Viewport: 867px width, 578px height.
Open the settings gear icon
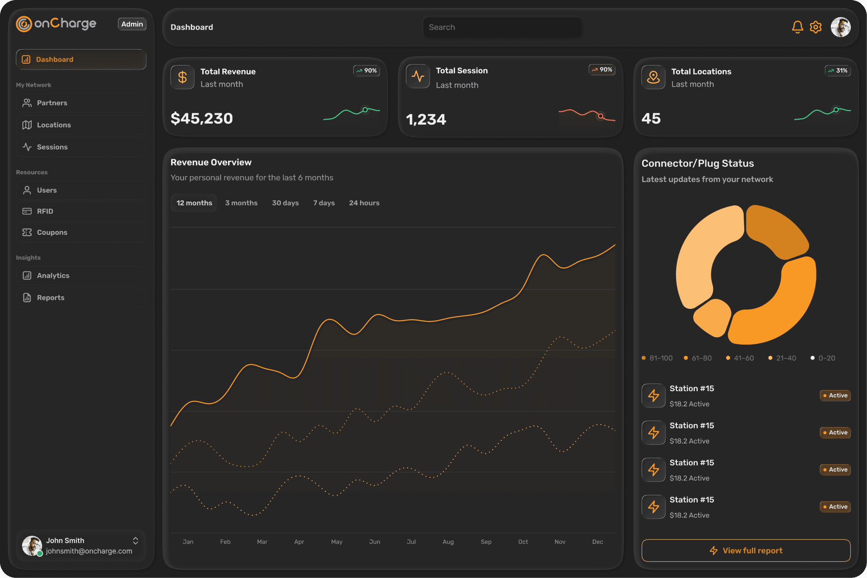pyautogui.click(x=816, y=27)
